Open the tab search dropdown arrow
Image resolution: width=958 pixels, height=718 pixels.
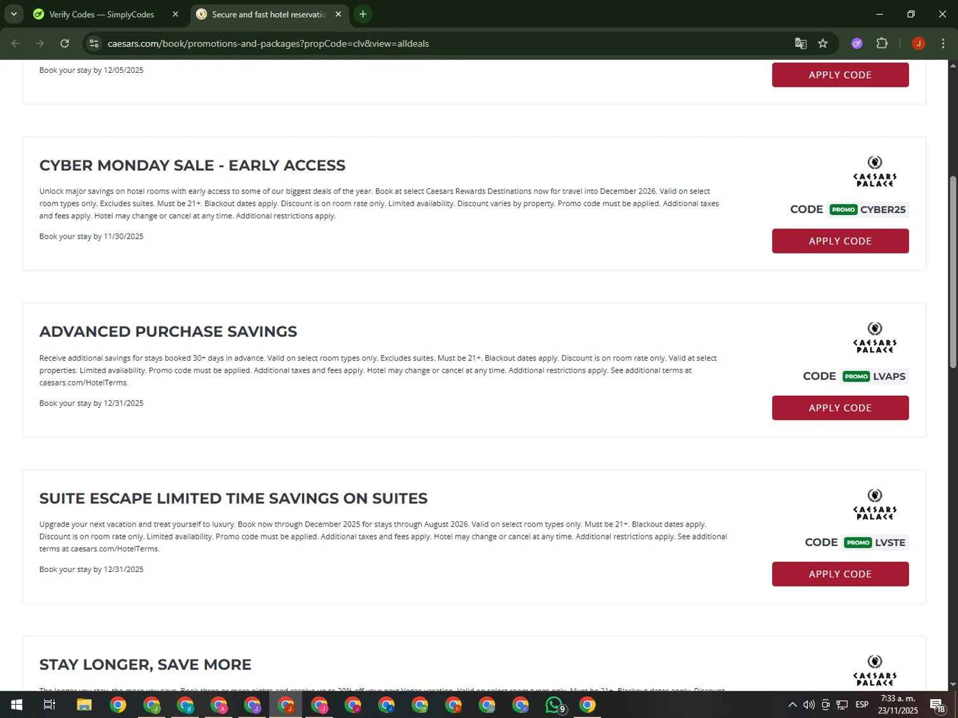[x=13, y=14]
